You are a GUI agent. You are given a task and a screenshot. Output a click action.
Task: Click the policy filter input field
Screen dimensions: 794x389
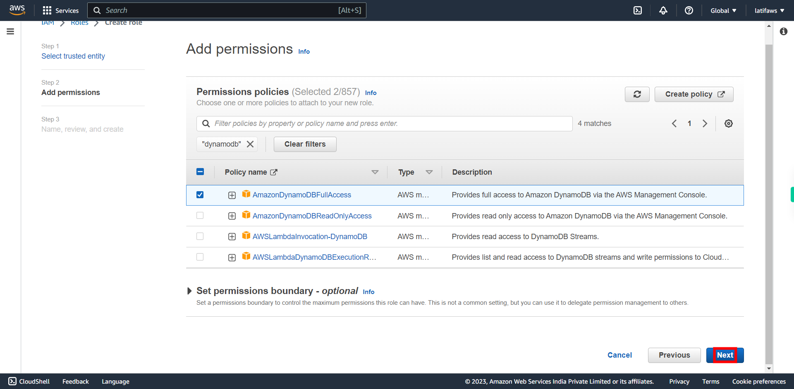(385, 123)
